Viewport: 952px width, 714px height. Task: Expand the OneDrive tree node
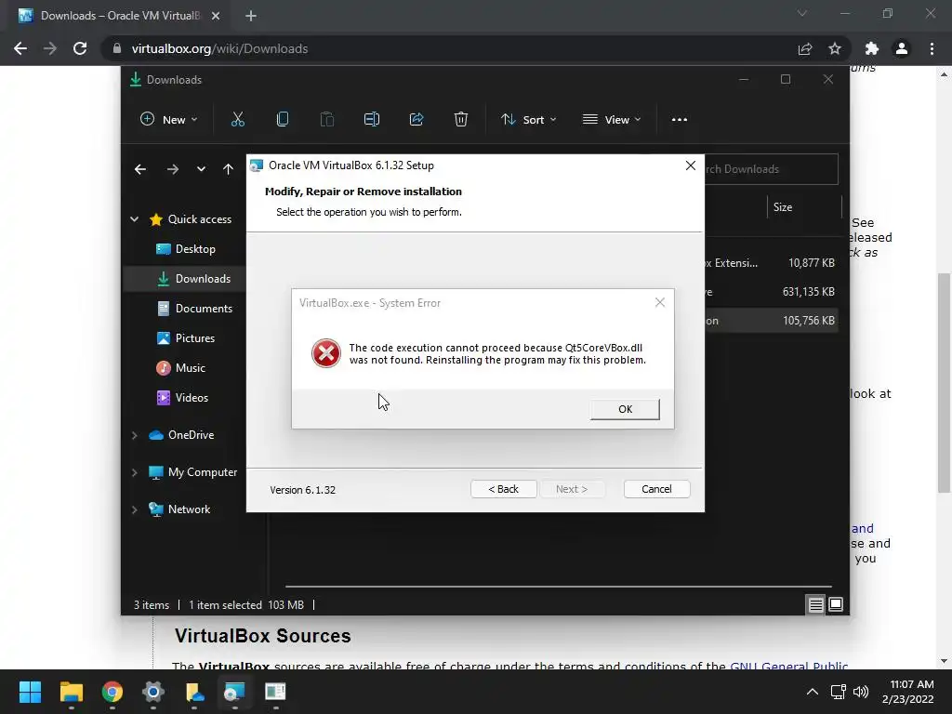click(134, 435)
